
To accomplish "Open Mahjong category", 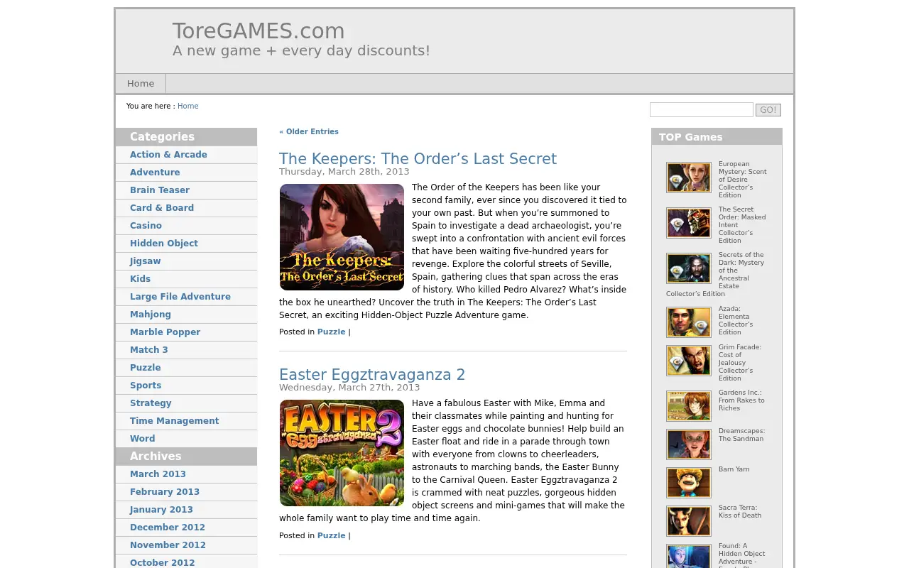I will click(186, 315).
